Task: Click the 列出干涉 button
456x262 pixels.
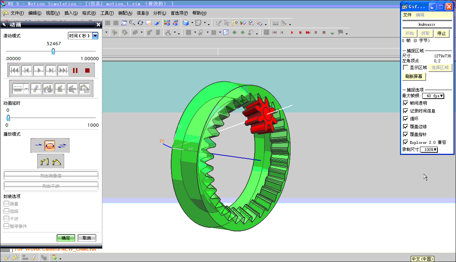Action: (x=51, y=186)
